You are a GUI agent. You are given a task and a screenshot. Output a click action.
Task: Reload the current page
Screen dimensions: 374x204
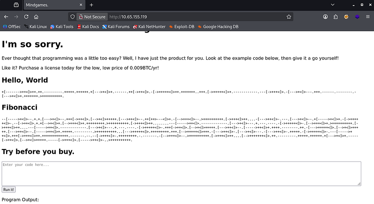pyautogui.click(x=26, y=17)
